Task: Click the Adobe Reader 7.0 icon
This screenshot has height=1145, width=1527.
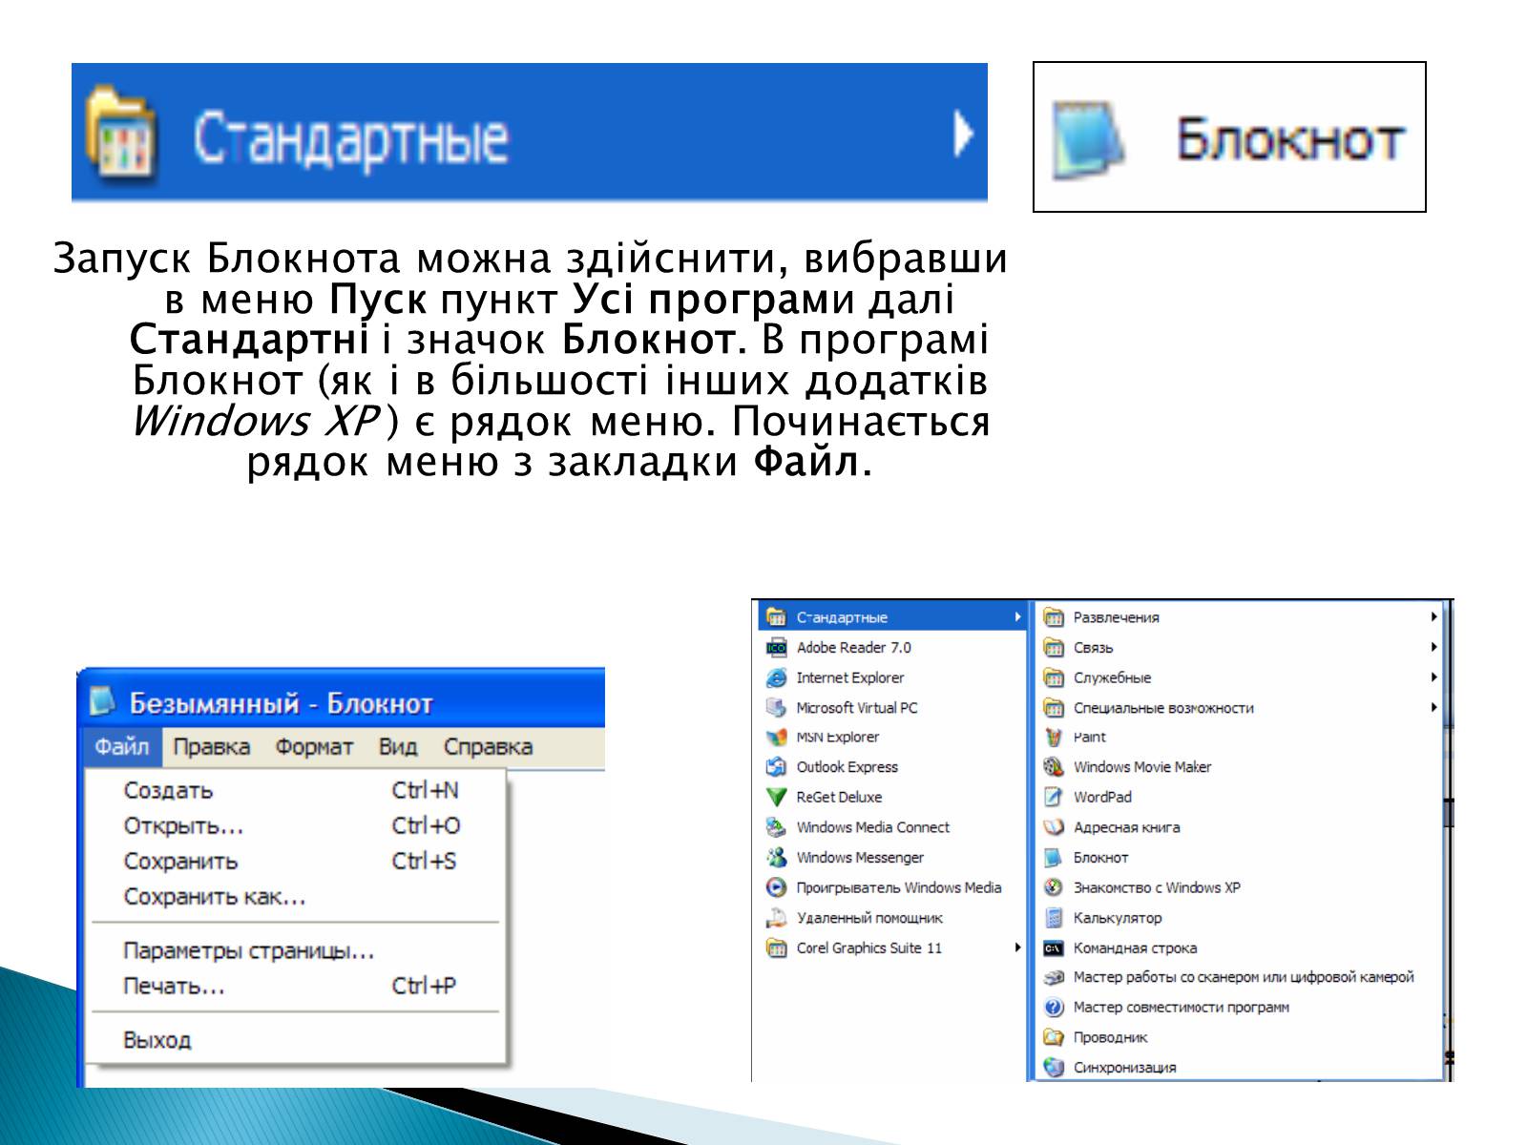Action: [x=776, y=648]
